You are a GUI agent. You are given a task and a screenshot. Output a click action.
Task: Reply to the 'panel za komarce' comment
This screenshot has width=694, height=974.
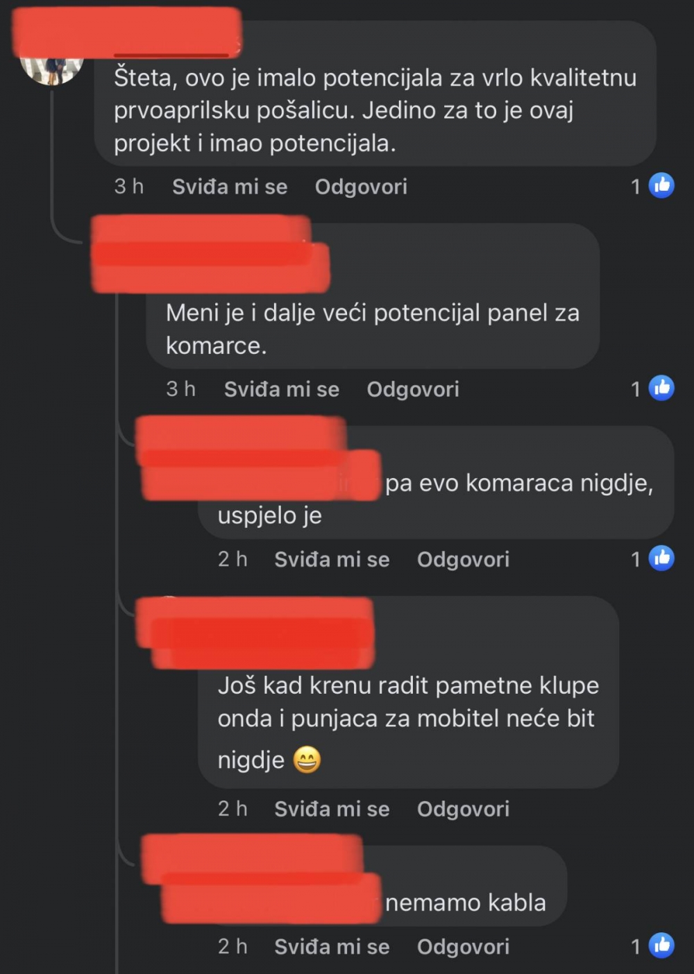coord(413,389)
